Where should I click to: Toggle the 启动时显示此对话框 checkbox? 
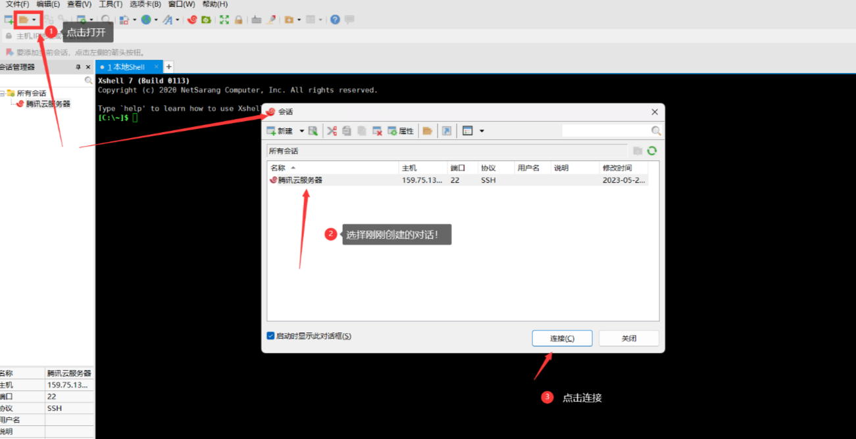(x=270, y=336)
